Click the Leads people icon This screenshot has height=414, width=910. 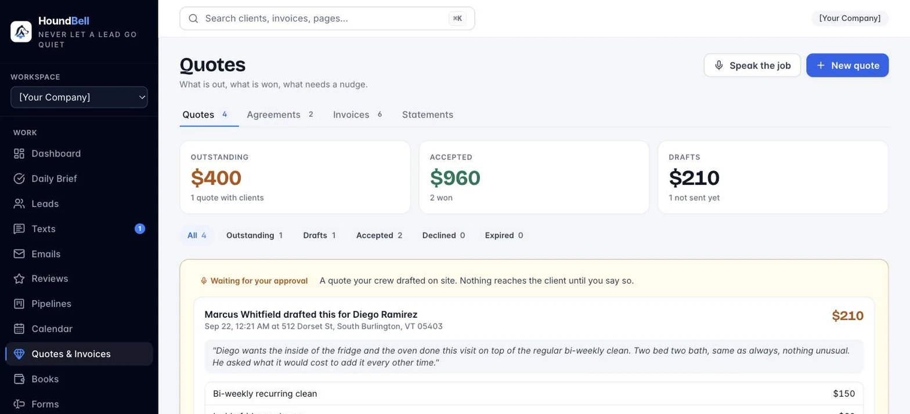[x=19, y=204]
